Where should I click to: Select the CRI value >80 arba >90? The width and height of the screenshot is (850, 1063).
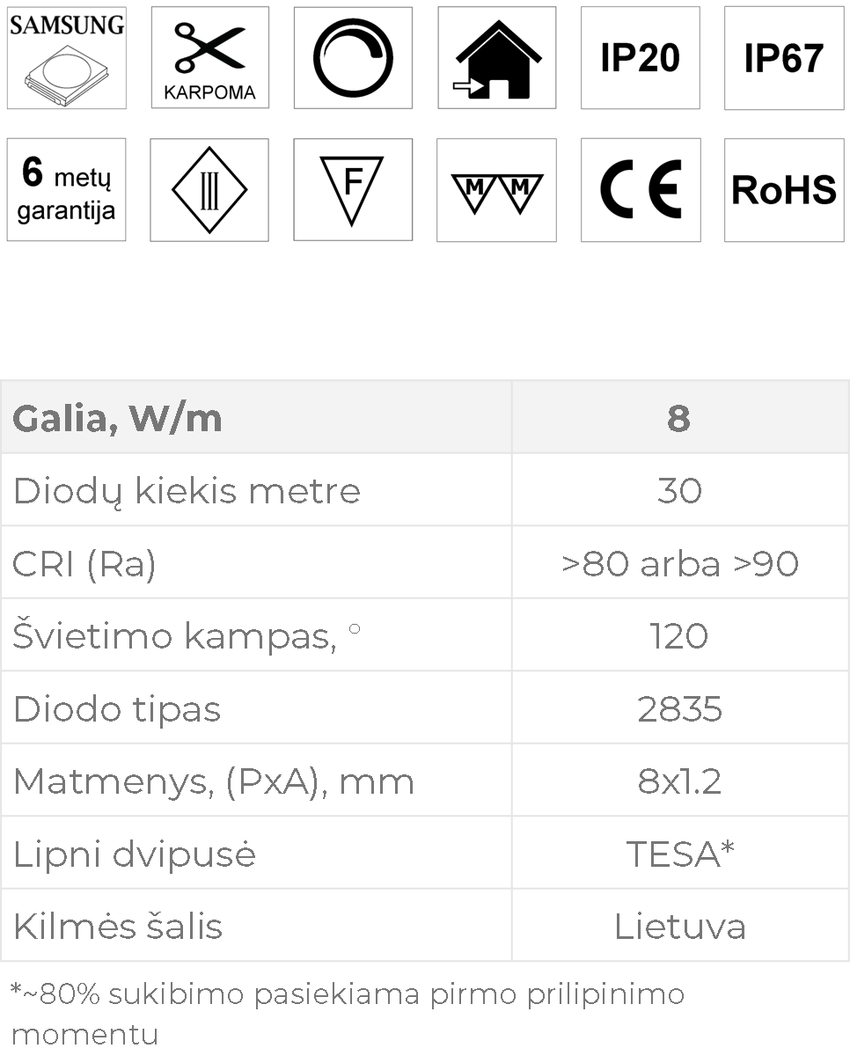point(680,563)
